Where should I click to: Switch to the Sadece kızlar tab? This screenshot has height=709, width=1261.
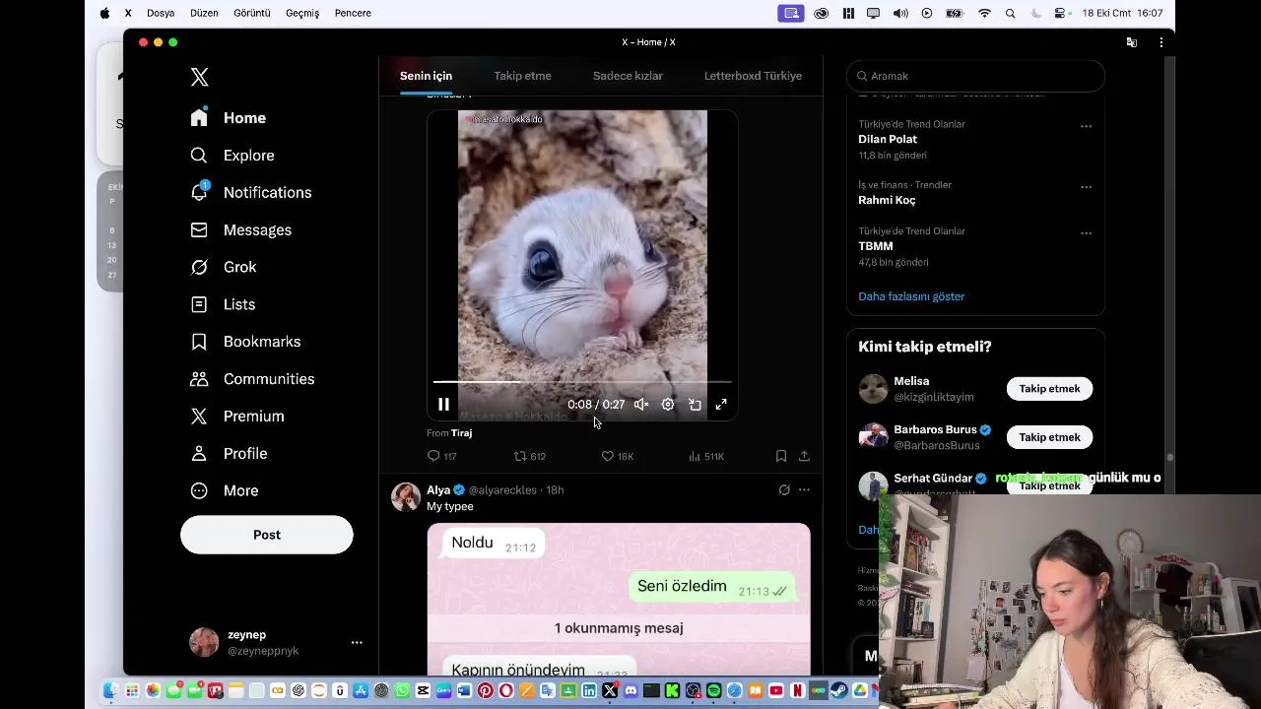tap(628, 76)
